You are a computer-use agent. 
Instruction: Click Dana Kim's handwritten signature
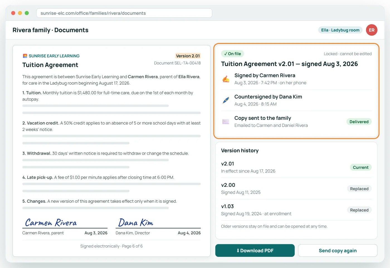(136, 223)
